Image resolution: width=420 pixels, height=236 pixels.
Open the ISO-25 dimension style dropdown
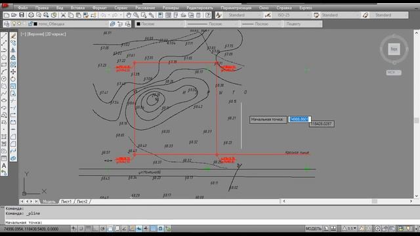pos(291,15)
